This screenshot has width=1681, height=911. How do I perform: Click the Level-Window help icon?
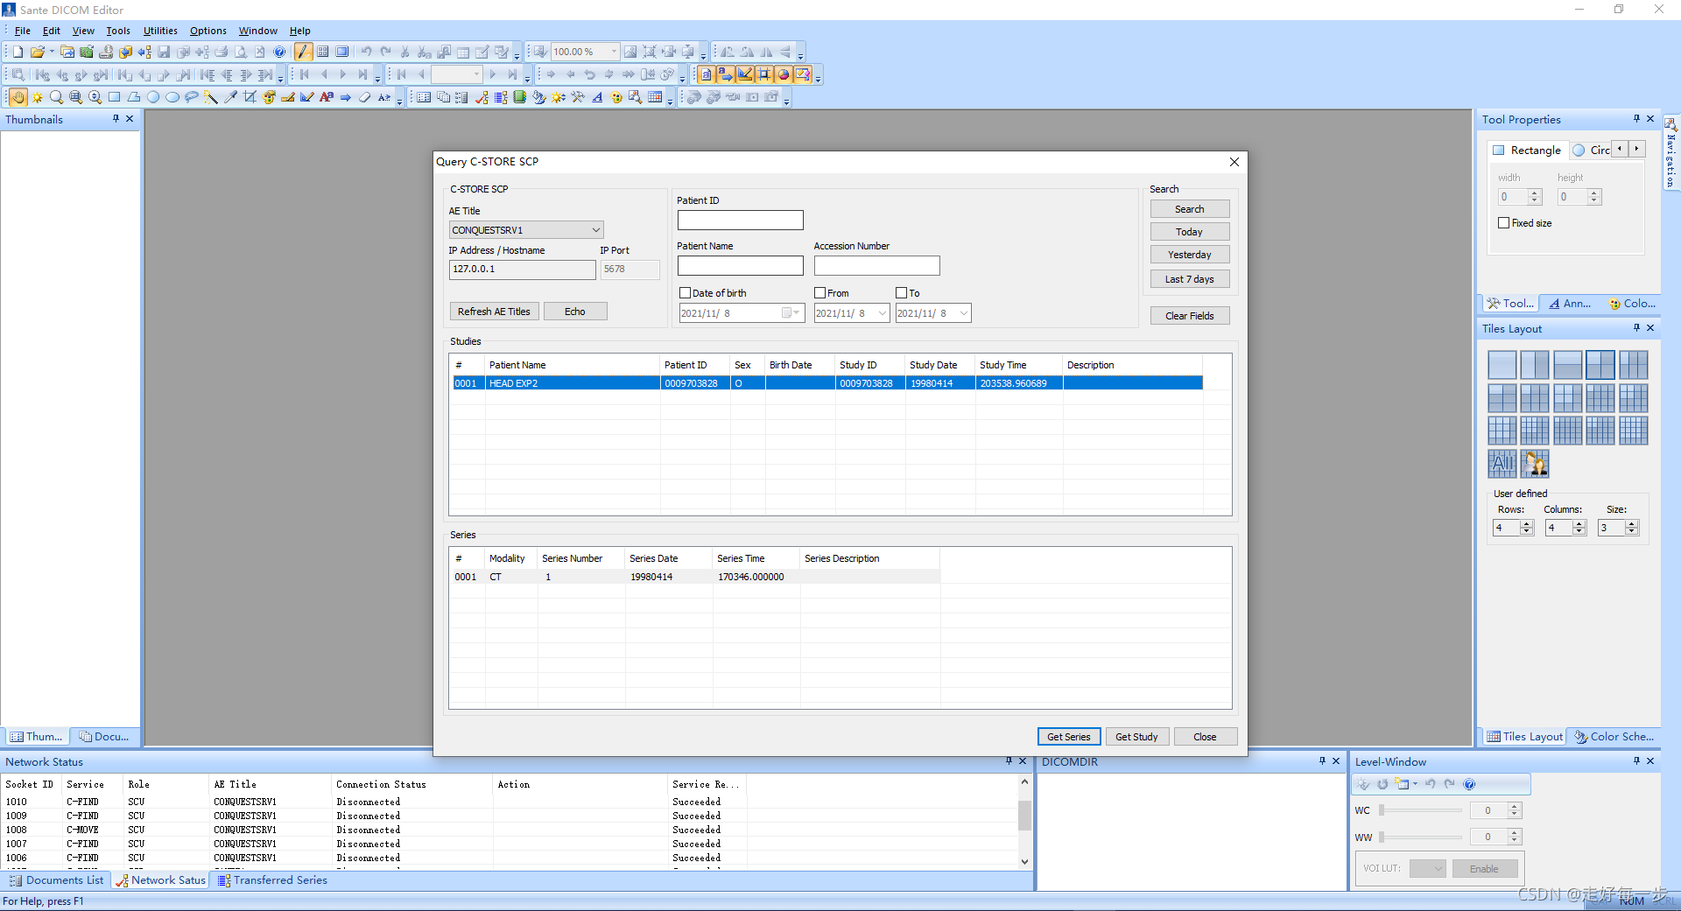(x=1469, y=784)
